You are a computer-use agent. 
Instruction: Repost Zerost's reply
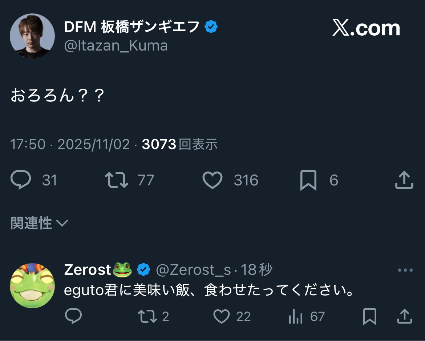tap(147, 317)
